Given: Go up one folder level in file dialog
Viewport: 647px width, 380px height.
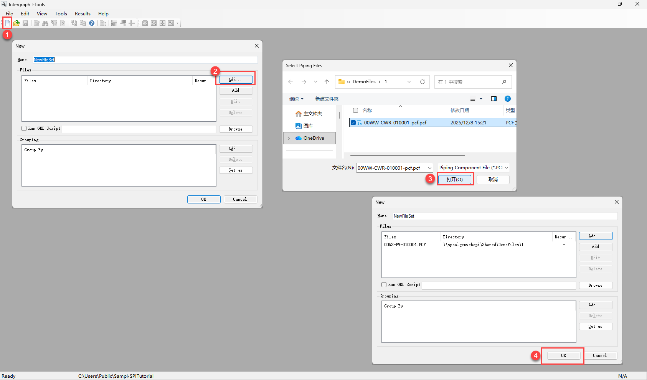Looking at the screenshot, I should pos(327,82).
